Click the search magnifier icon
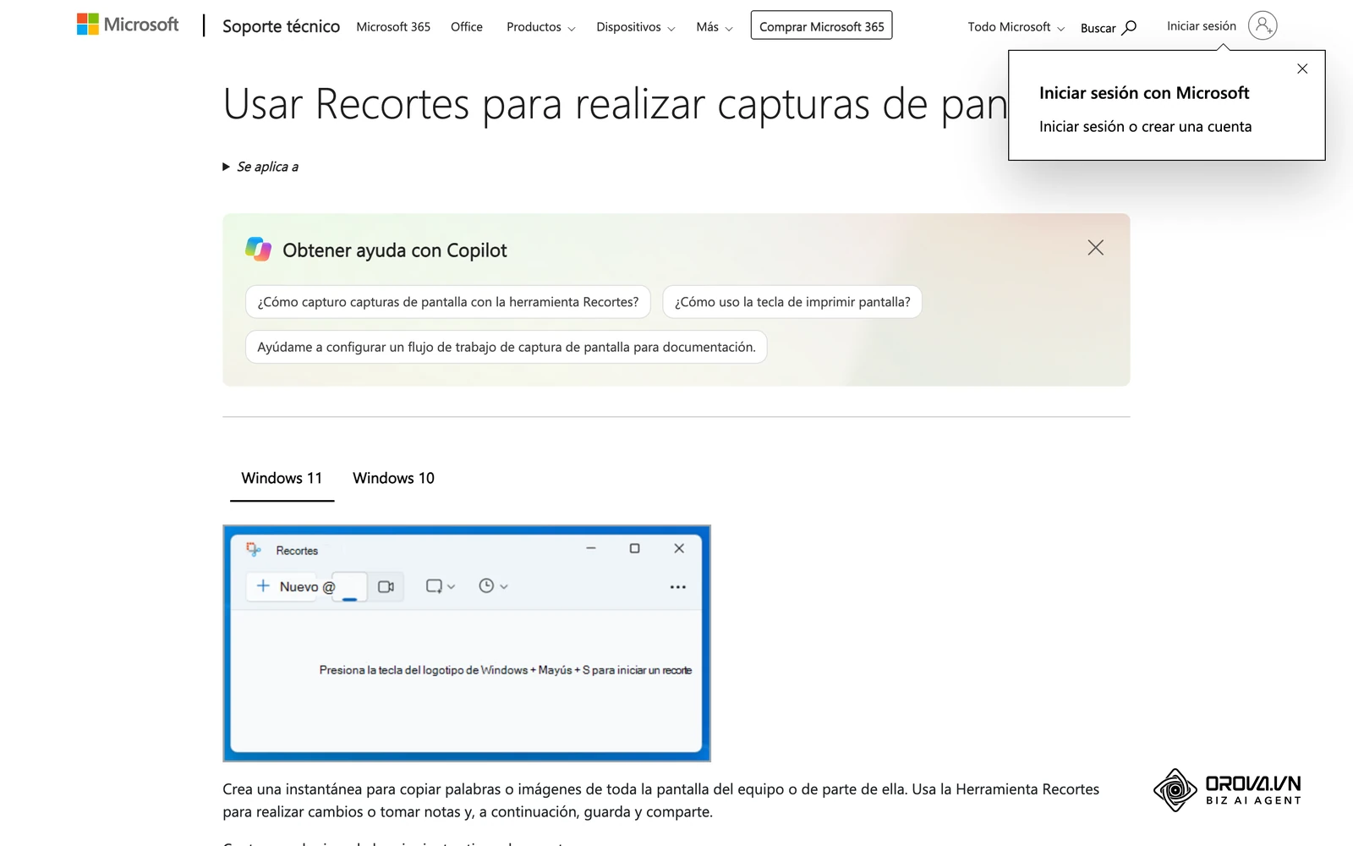Image resolution: width=1353 pixels, height=846 pixels. pyautogui.click(x=1129, y=28)
